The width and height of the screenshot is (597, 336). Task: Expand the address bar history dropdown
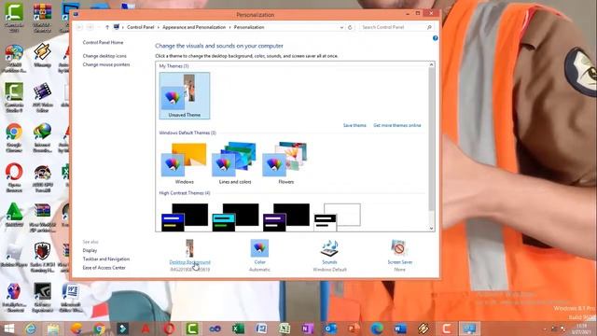(341, 27)
